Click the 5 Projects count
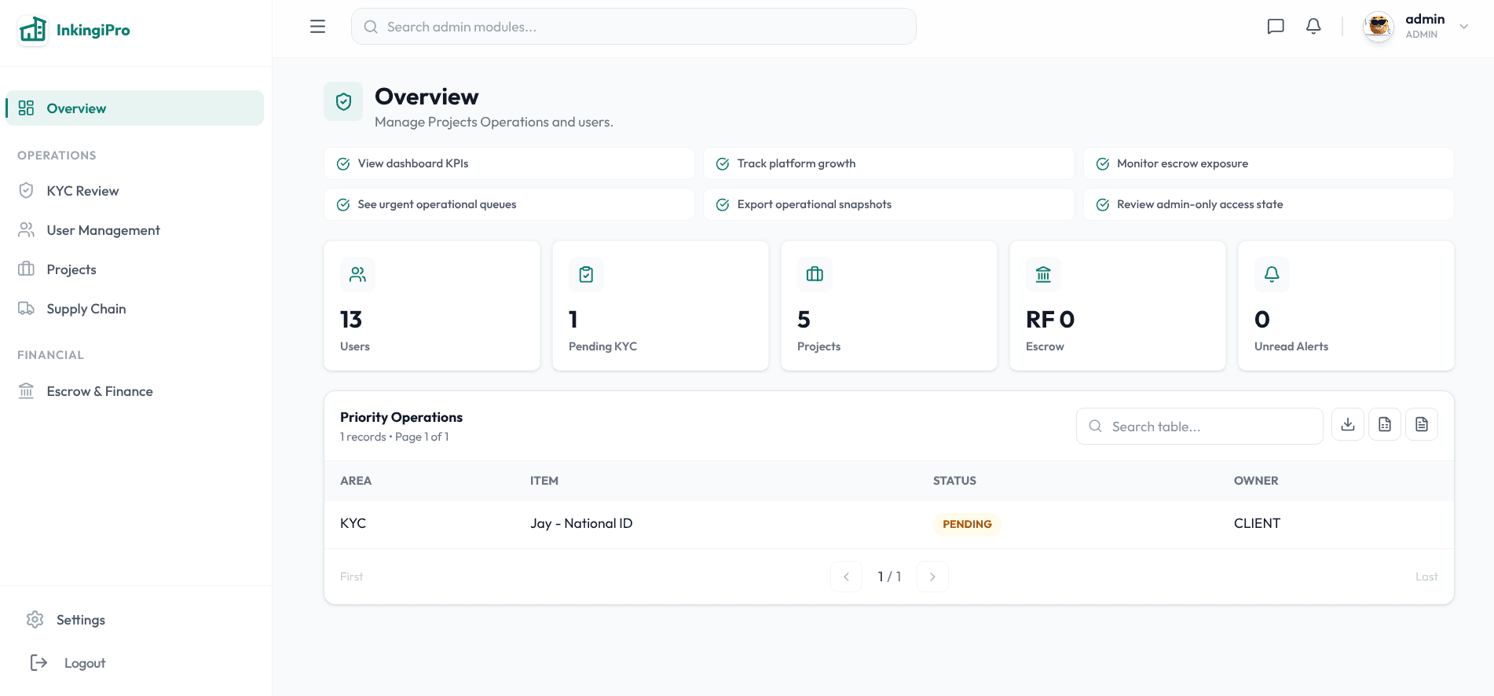Image resolution: width=1494 pixels, height=696 pixels. (x=804, y=320)
